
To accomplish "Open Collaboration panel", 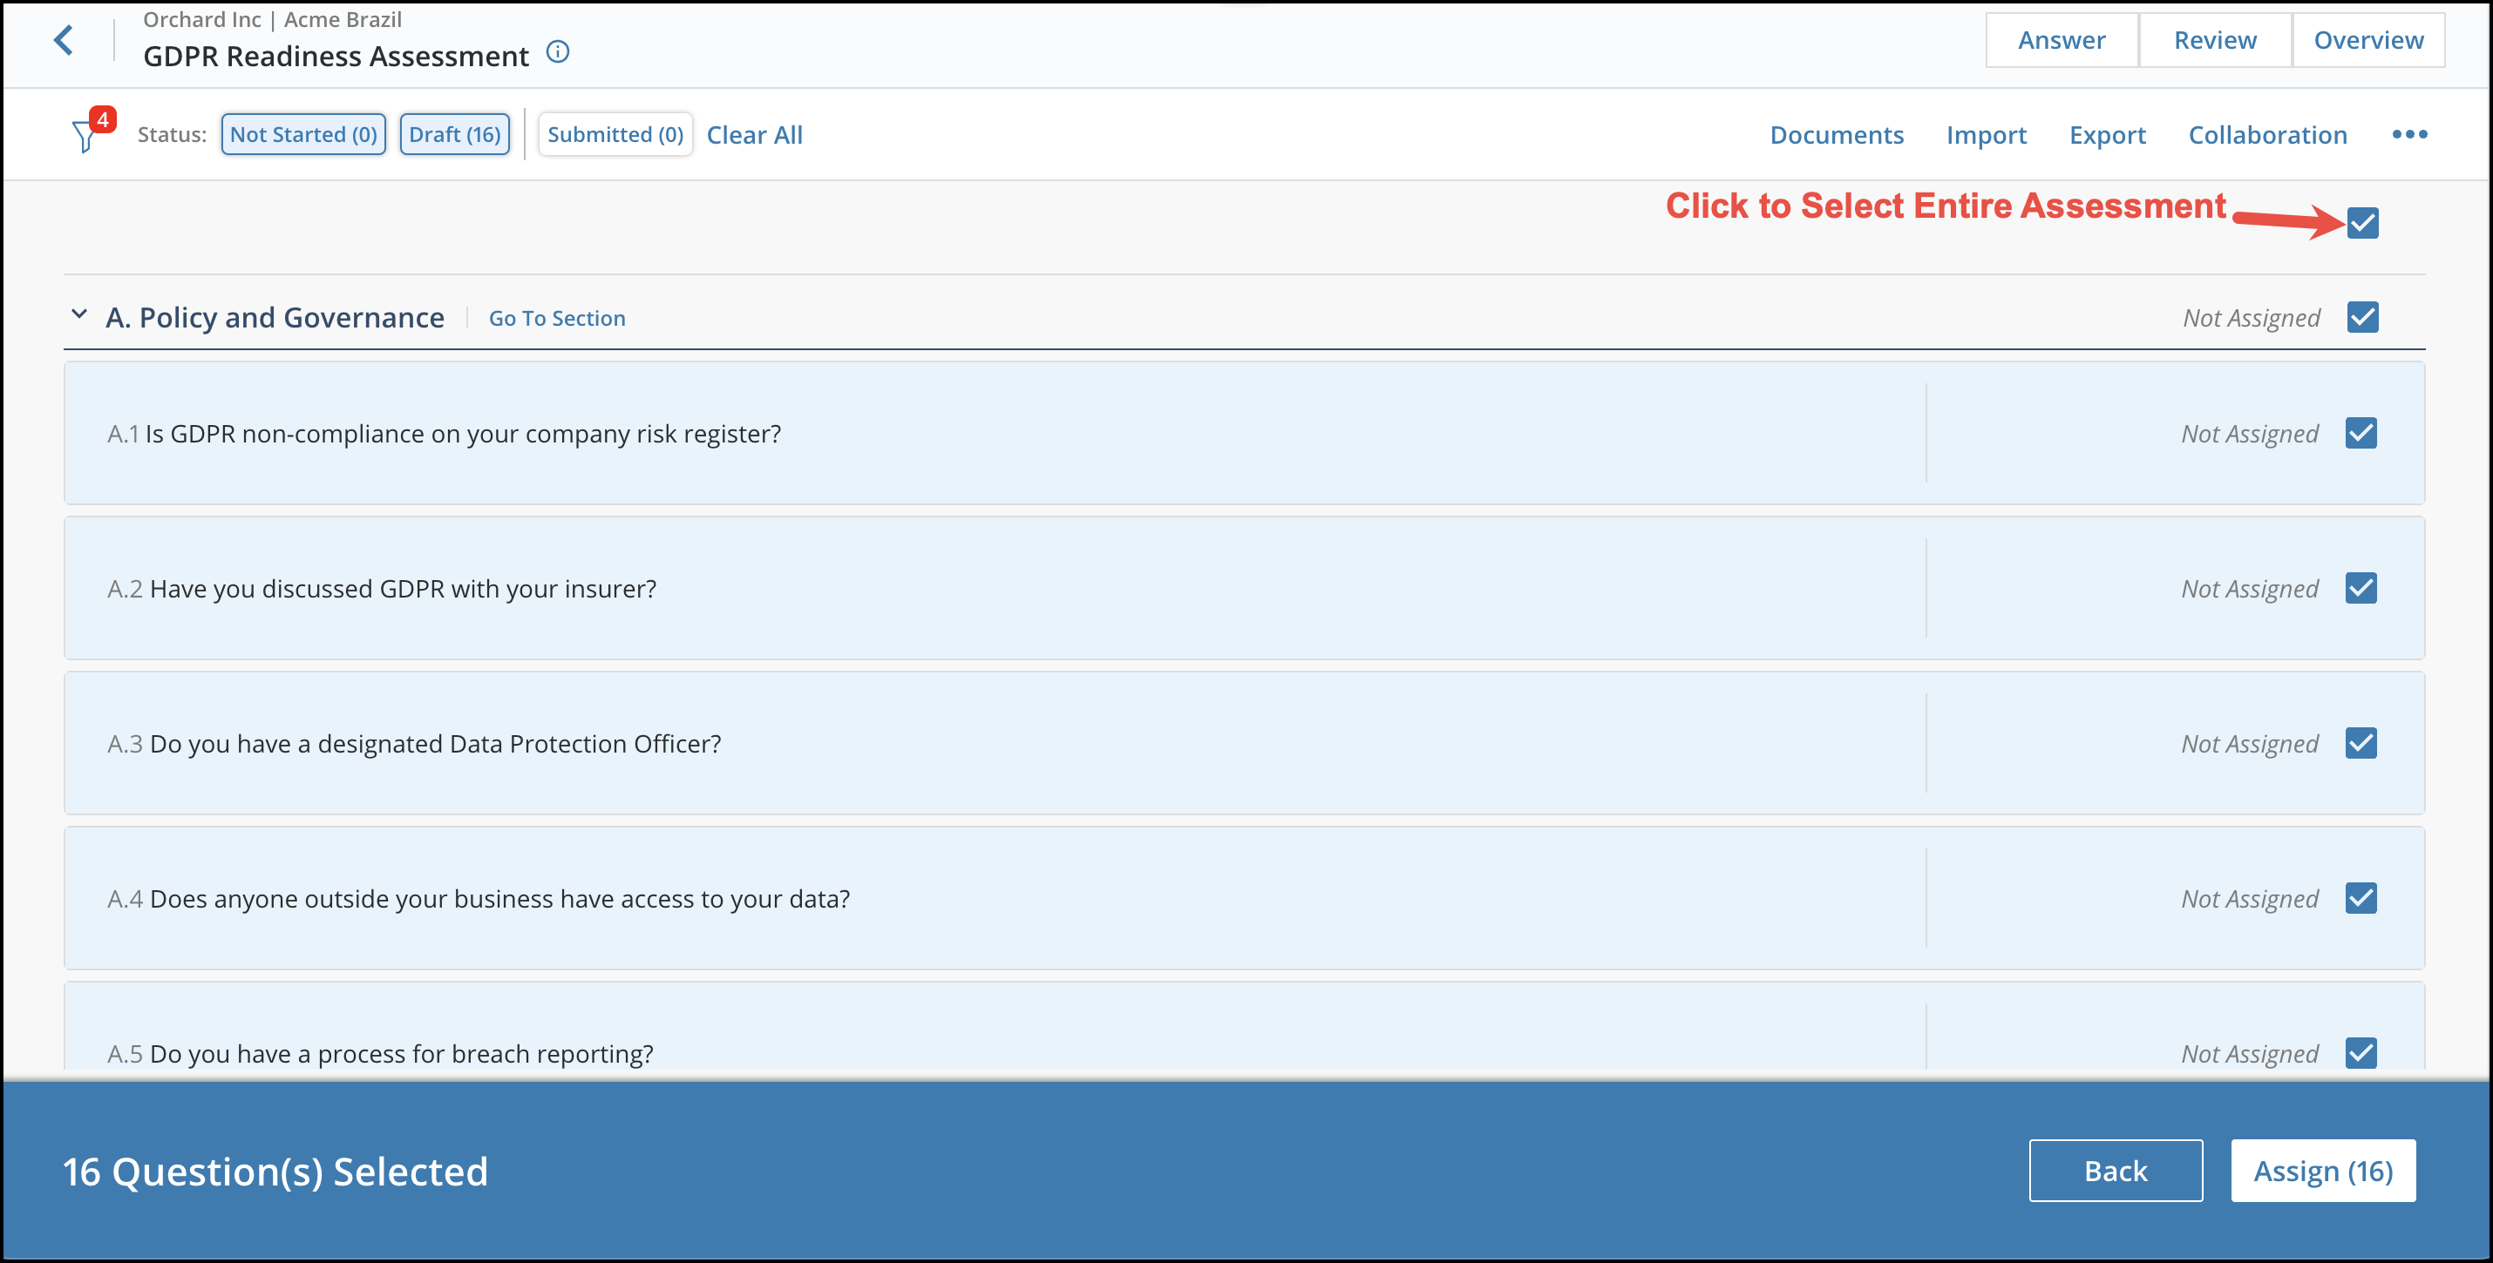I will [x=2267, y=134].
